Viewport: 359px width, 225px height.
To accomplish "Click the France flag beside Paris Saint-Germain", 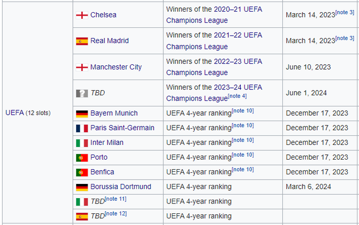I will [82, 128].
